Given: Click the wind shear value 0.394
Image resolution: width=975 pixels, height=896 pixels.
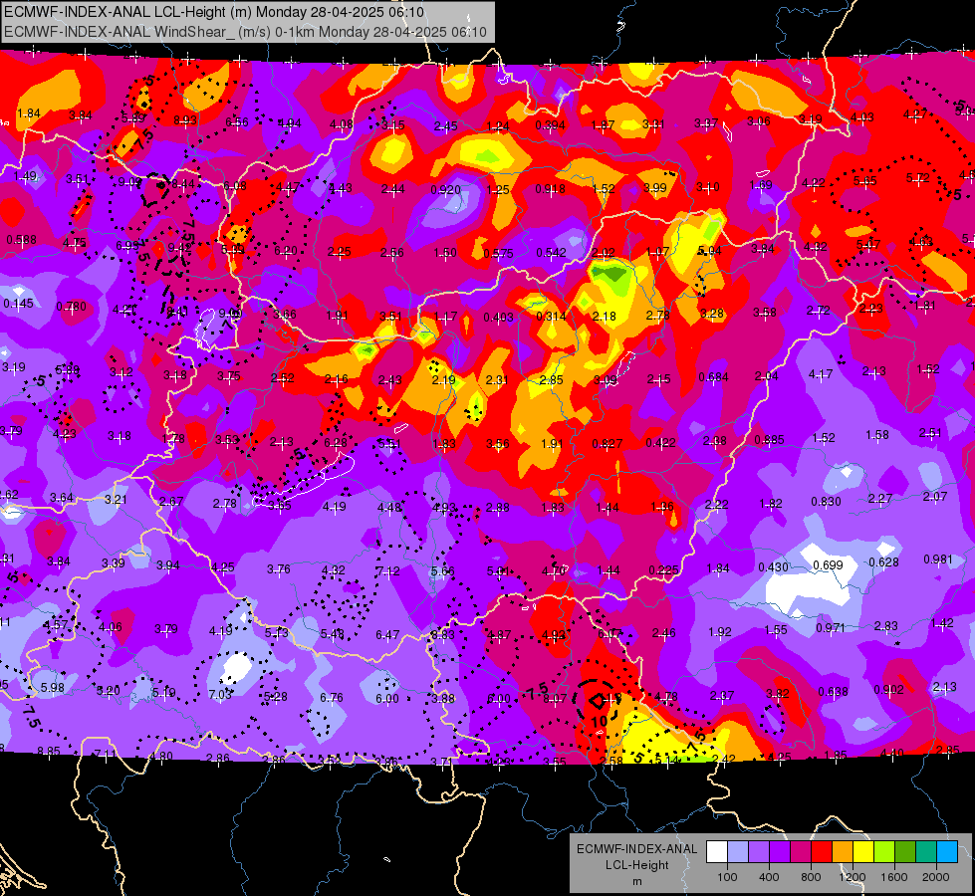Looking at the screenshot, I should point(550,125).
